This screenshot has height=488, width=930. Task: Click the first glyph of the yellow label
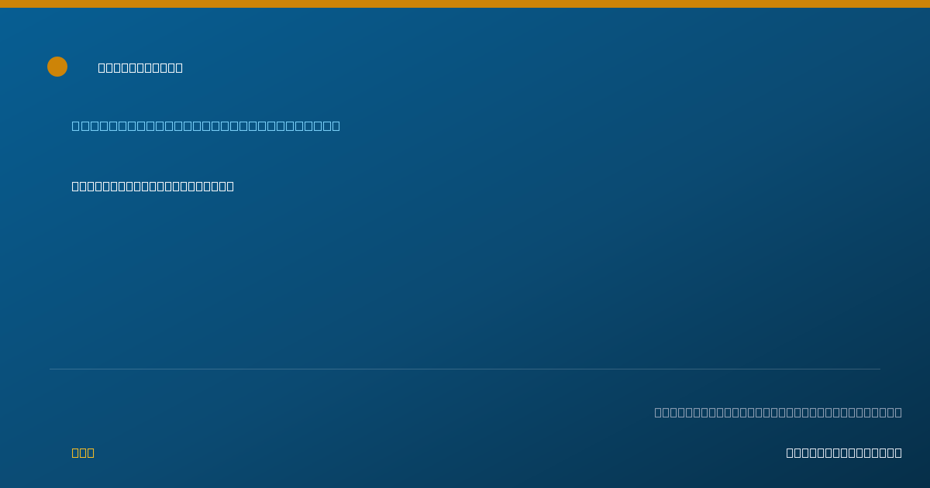[x=75, y=452]
